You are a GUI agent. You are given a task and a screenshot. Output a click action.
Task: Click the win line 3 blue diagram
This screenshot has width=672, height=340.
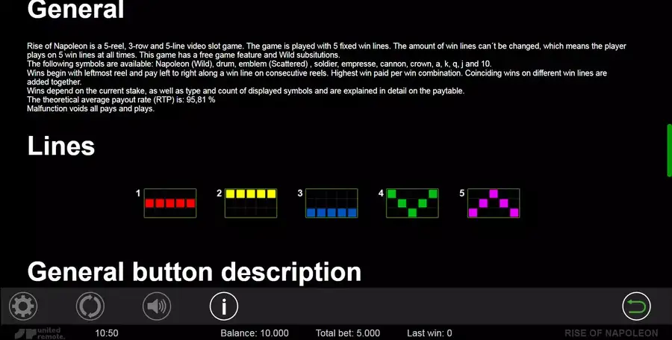[332, 203]
